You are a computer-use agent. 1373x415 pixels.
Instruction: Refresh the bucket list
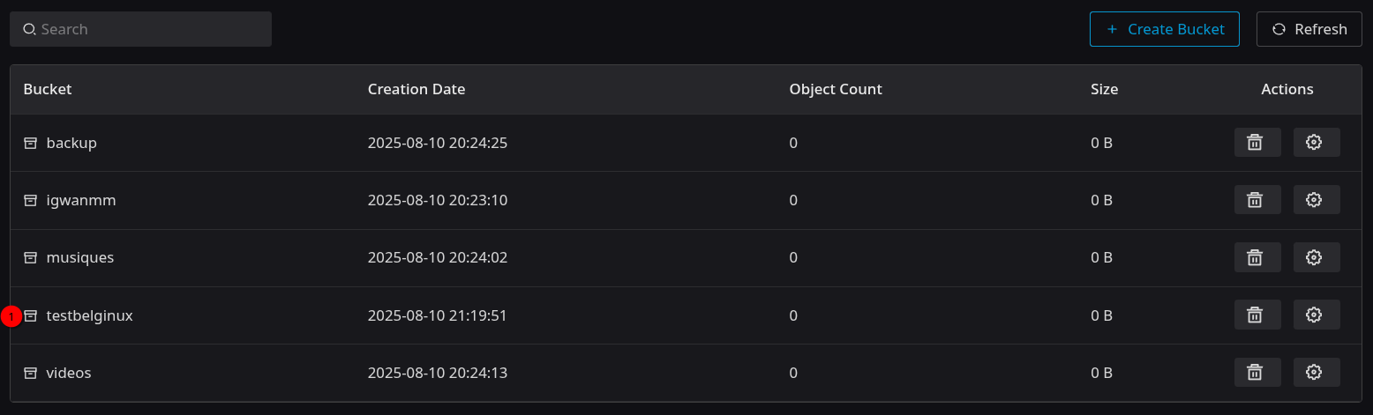[1309, 29]
